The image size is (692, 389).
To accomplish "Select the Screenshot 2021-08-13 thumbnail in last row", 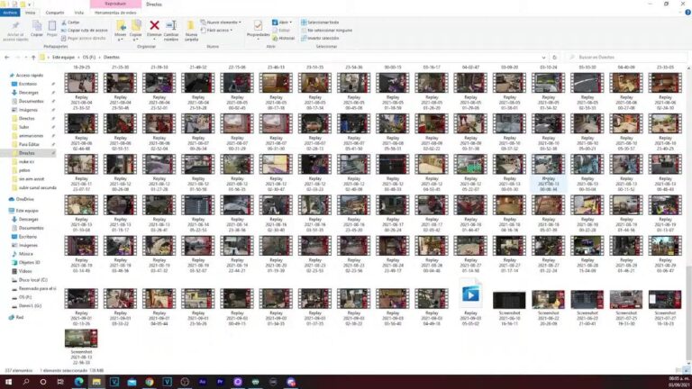I will click(x=81, y=339).
